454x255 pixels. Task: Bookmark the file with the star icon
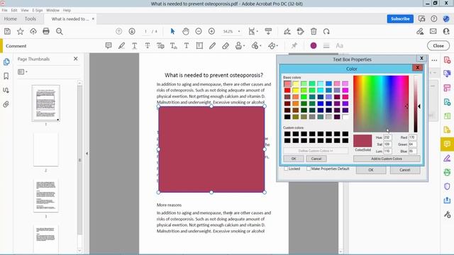click(x=21, y=31)
